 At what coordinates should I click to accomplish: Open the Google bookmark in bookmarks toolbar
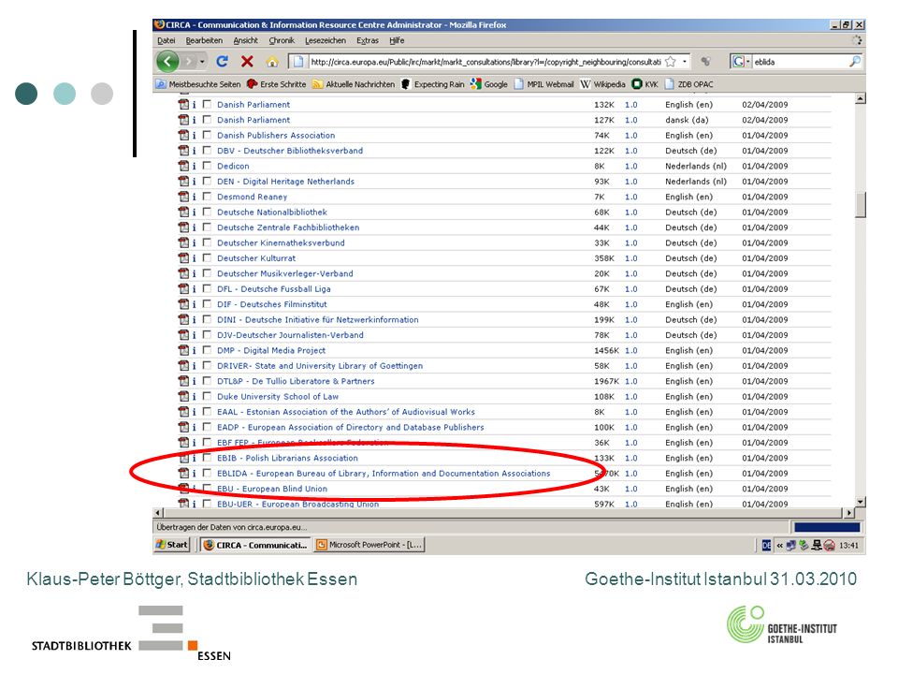(x=488, y=84)
